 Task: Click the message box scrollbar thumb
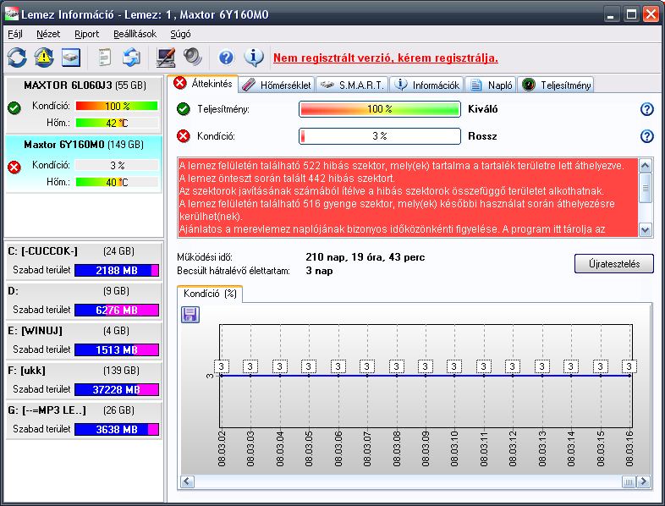tap(645, 188)
